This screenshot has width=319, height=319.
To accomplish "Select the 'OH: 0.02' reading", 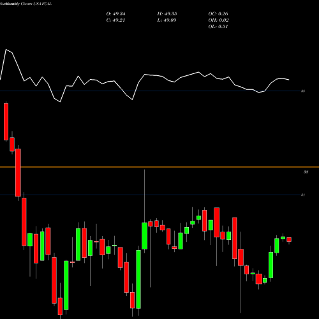I will click(x=218, y=20).
